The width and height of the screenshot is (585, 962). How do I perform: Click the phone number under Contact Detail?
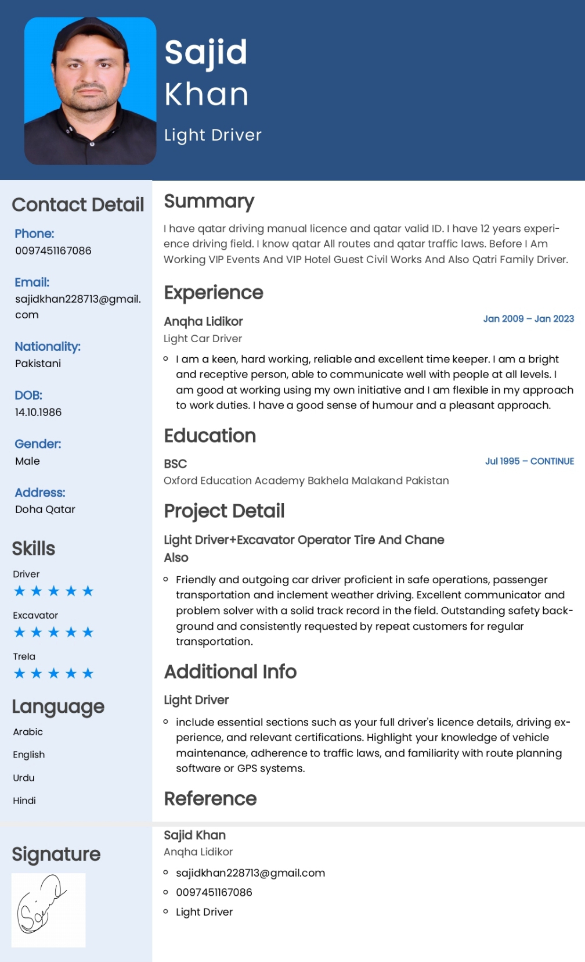(x=53, y=250)
